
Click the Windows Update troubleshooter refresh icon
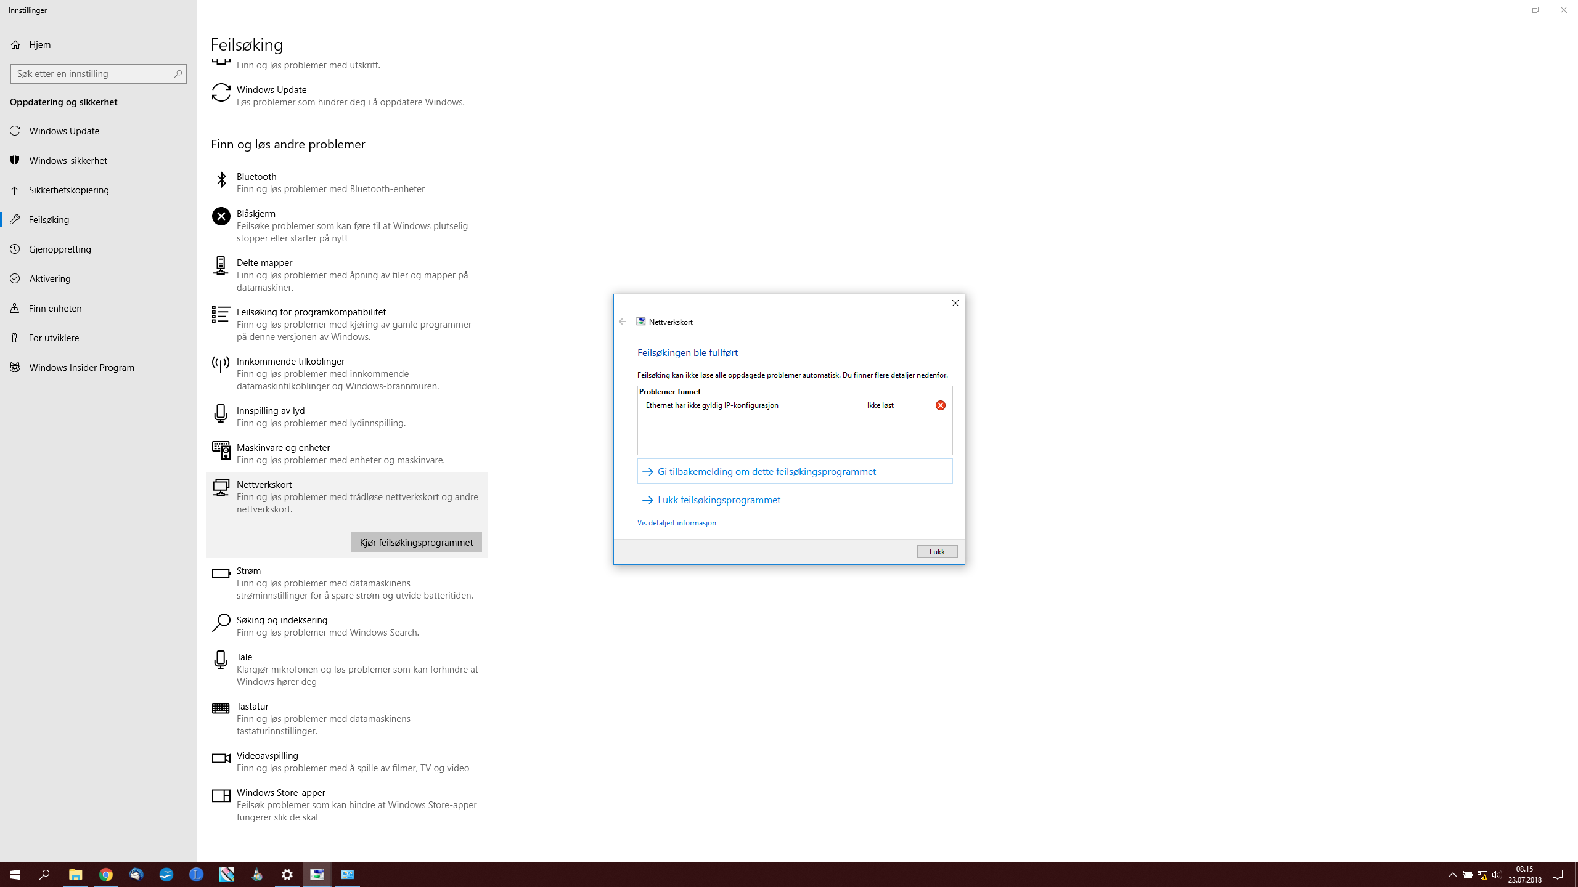point(221,92)
